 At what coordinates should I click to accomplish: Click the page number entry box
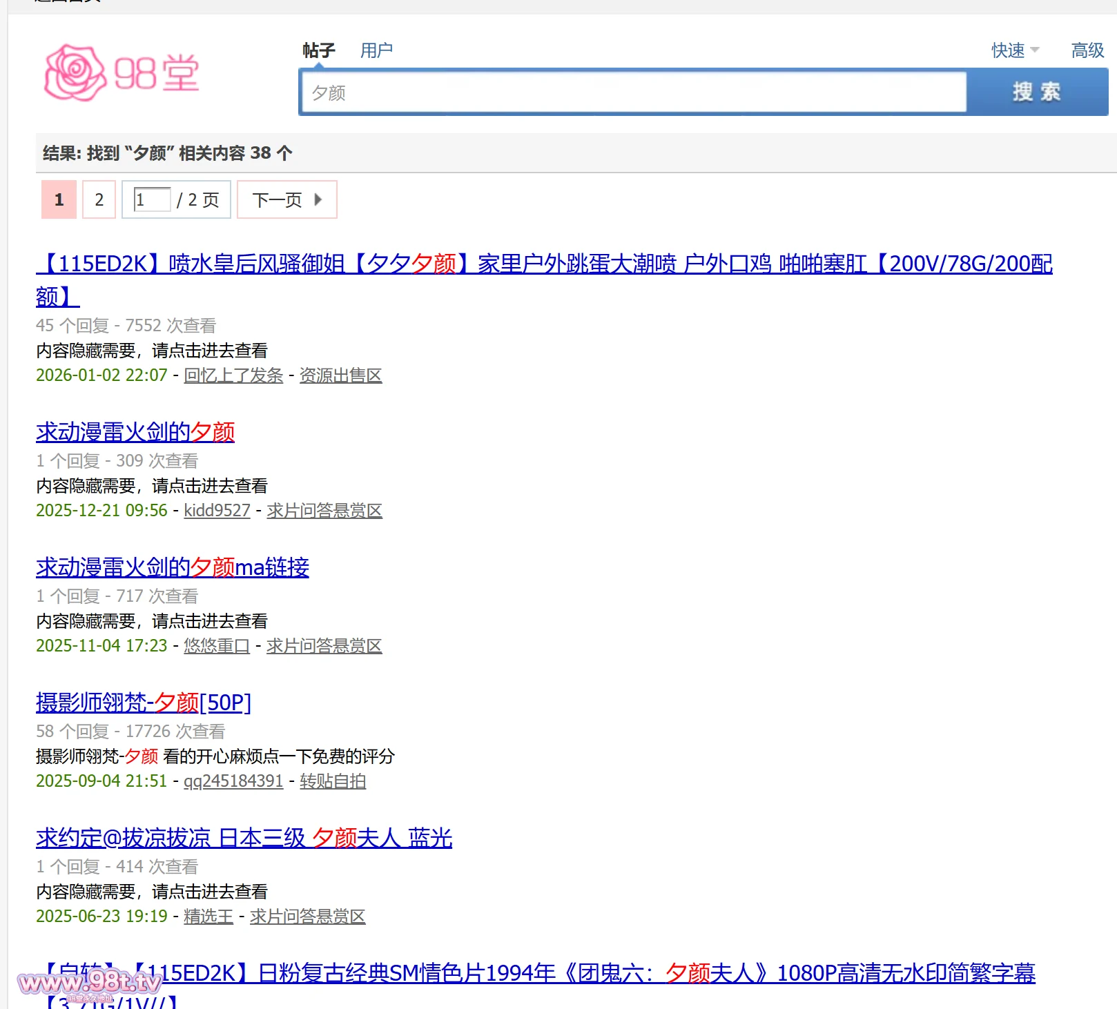(152, 200)
